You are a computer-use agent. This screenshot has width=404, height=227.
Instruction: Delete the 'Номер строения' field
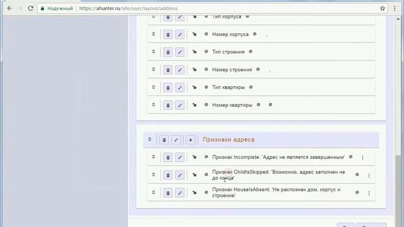168,70
